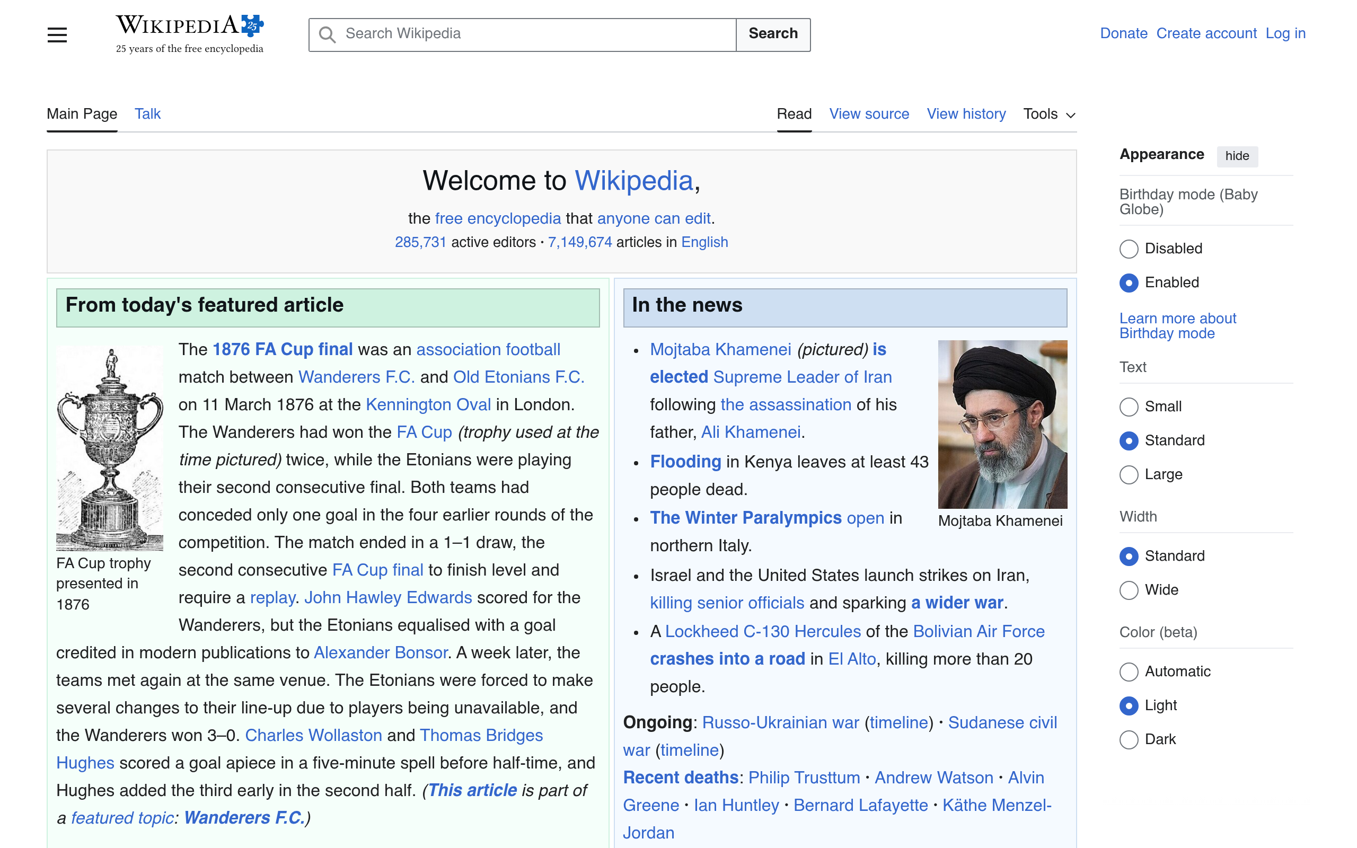Set page width to Wide
Viewport: 1357px width, 848px height.
coord(1129,590)
